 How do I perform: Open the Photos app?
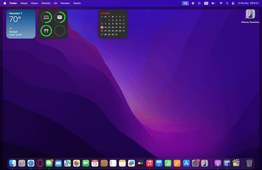tap(76, 163)
